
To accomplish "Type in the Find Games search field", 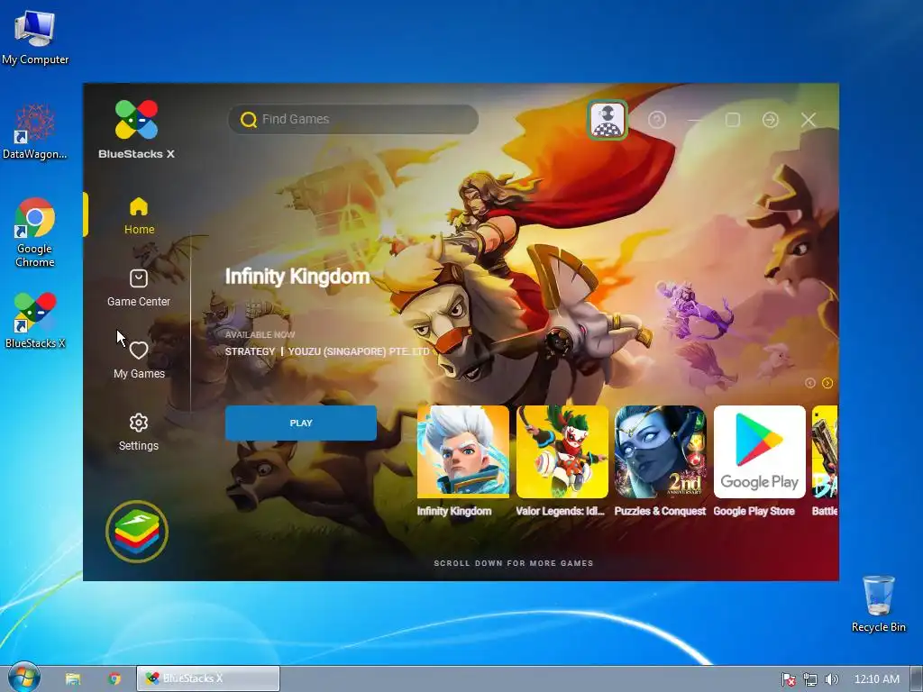I will [353, 120].
